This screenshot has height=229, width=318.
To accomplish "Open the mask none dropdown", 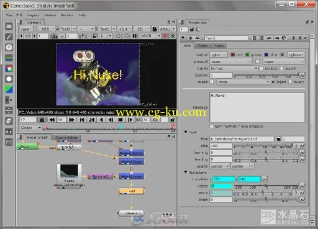I will coord(243,82).
